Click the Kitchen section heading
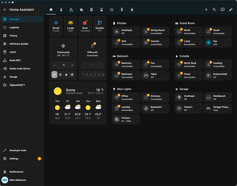237x186 pixels. (x=122, y=23)
